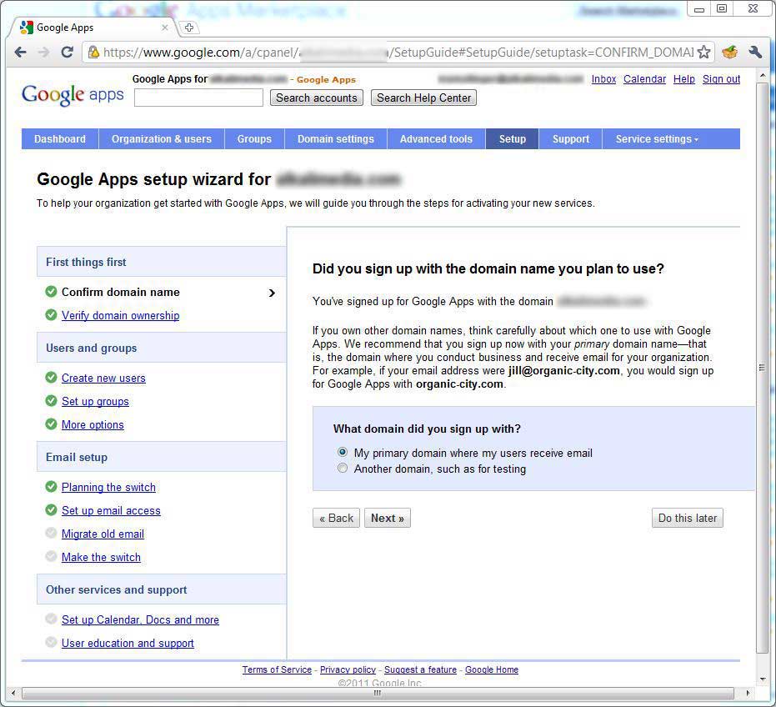Select the Setup tab
This screenshot has height=707, width=776.
[513, 139]
